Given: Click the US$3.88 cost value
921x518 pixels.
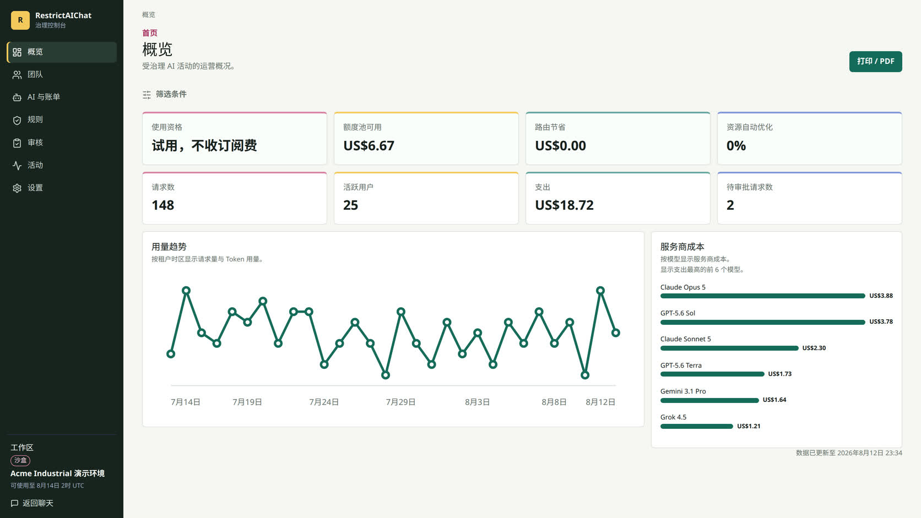Looking at the screenshot, I should 881,296.
